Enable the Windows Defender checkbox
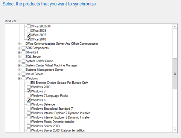 [x=29, y=104]
